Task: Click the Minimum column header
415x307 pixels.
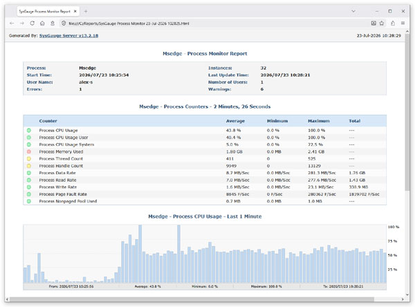Action: click(277, 121)
